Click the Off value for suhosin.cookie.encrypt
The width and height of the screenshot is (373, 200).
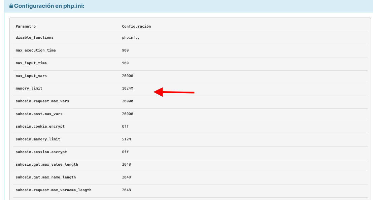(125, 126)
